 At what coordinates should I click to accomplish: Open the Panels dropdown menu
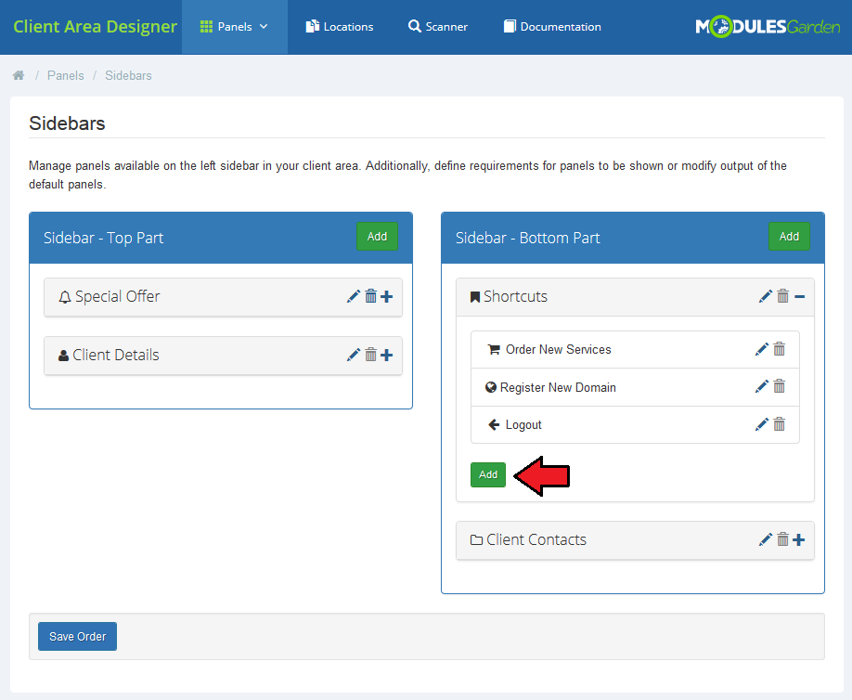(234, 27)
